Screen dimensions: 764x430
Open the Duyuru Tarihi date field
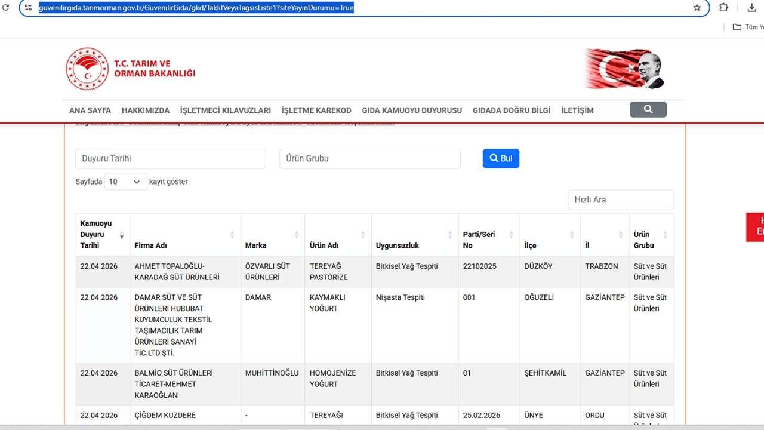(x=170, y=159)
